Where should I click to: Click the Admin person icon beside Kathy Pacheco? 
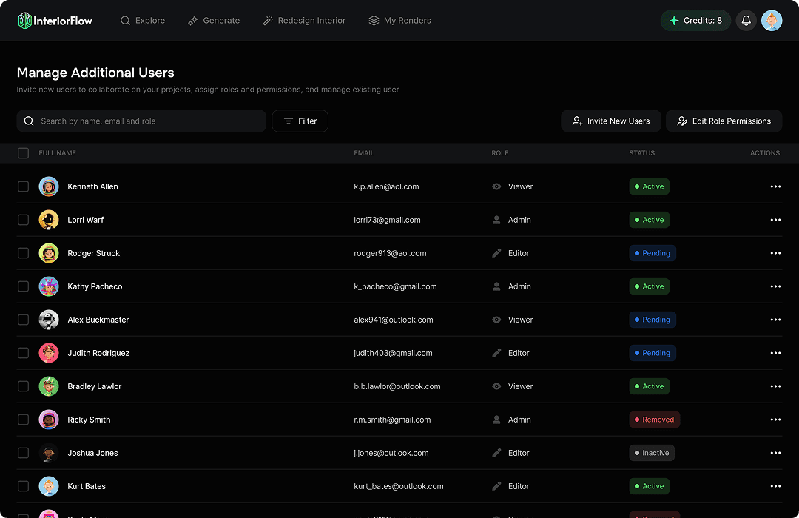point(496,286)
